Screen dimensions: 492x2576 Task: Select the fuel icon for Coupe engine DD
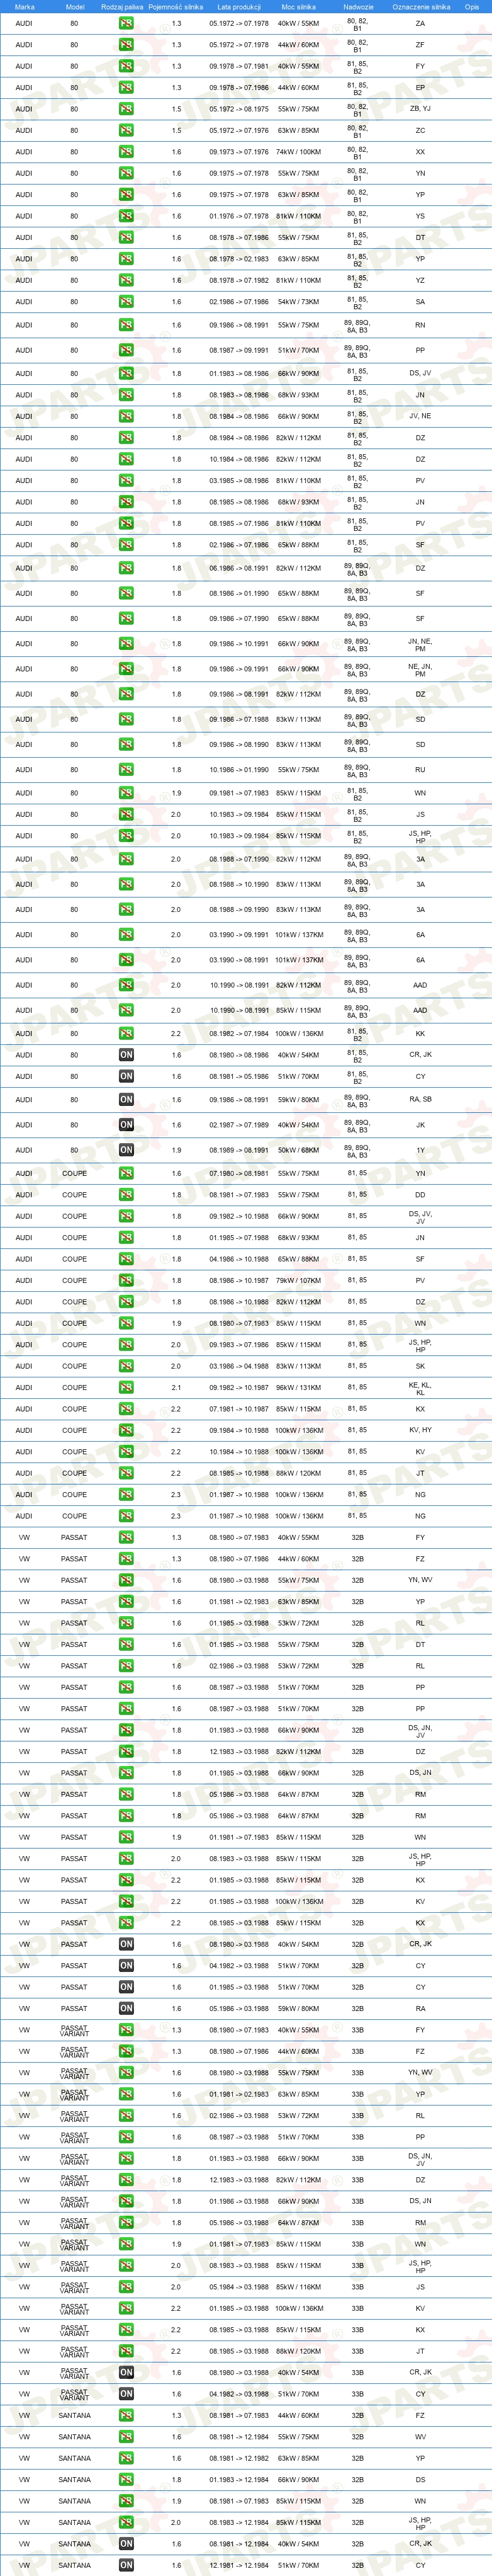click(126, 1195)
